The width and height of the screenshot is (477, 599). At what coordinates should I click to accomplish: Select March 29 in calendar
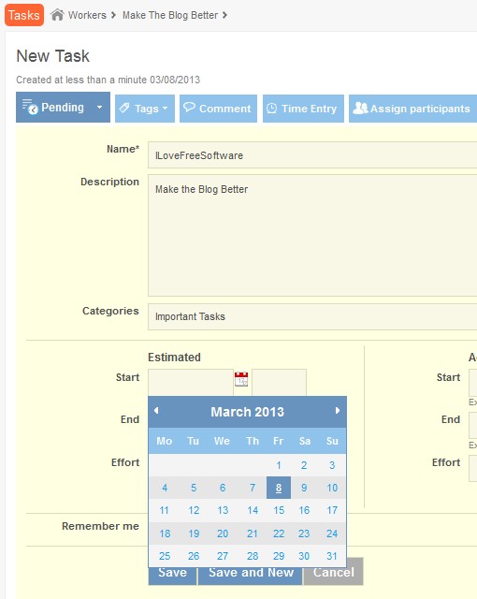[279, 556]
